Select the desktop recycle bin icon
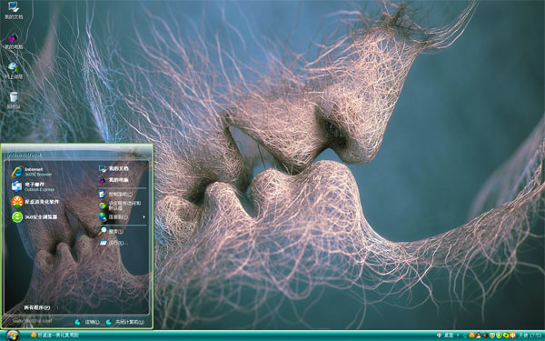The image size is (545, 341). click(x=14, y=100)
